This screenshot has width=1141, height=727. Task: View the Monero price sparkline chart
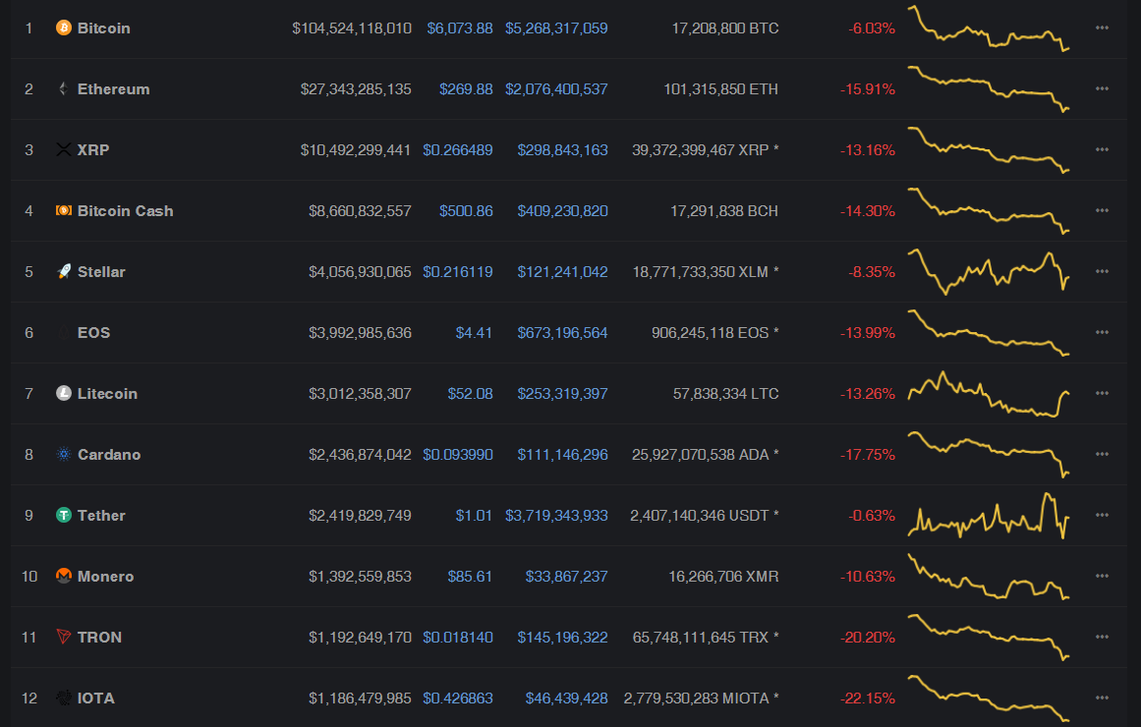coord(989,576)
